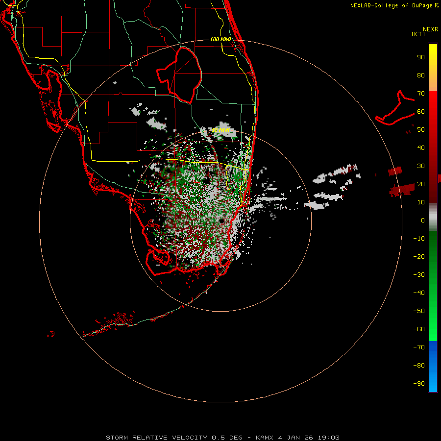Select the -70 value on the velocity scale
The width and height of the screenshot is (441, 441).
419,347
